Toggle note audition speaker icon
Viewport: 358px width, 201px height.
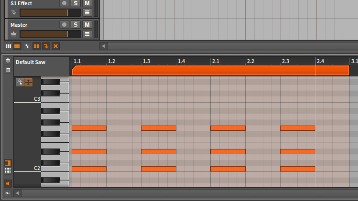click(8, 183)
